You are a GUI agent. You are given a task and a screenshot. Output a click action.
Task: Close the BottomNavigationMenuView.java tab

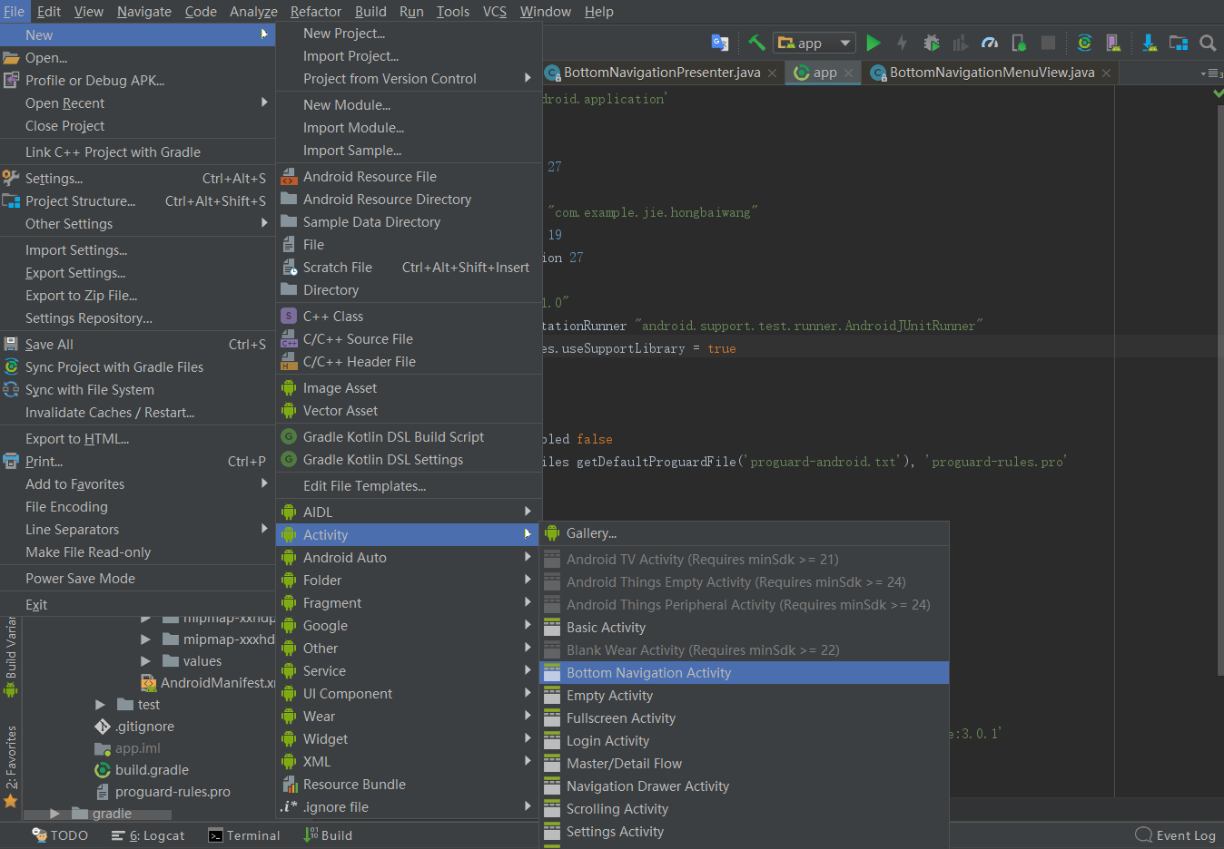1106,73
